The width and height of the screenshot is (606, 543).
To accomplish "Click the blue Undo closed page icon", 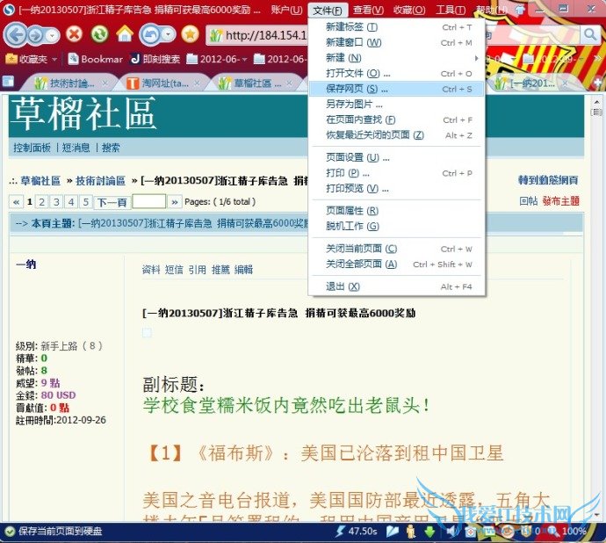I will click(150, 35).
